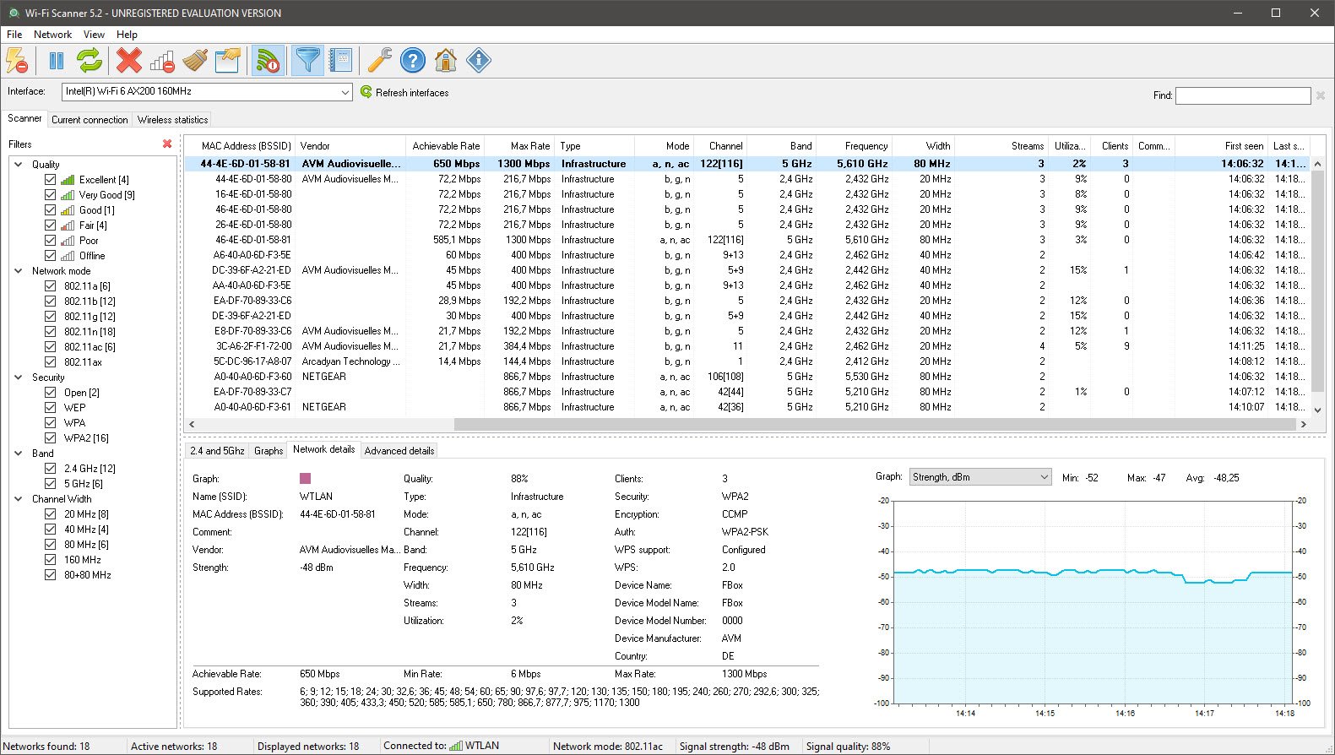Open the Network menu

52,35
